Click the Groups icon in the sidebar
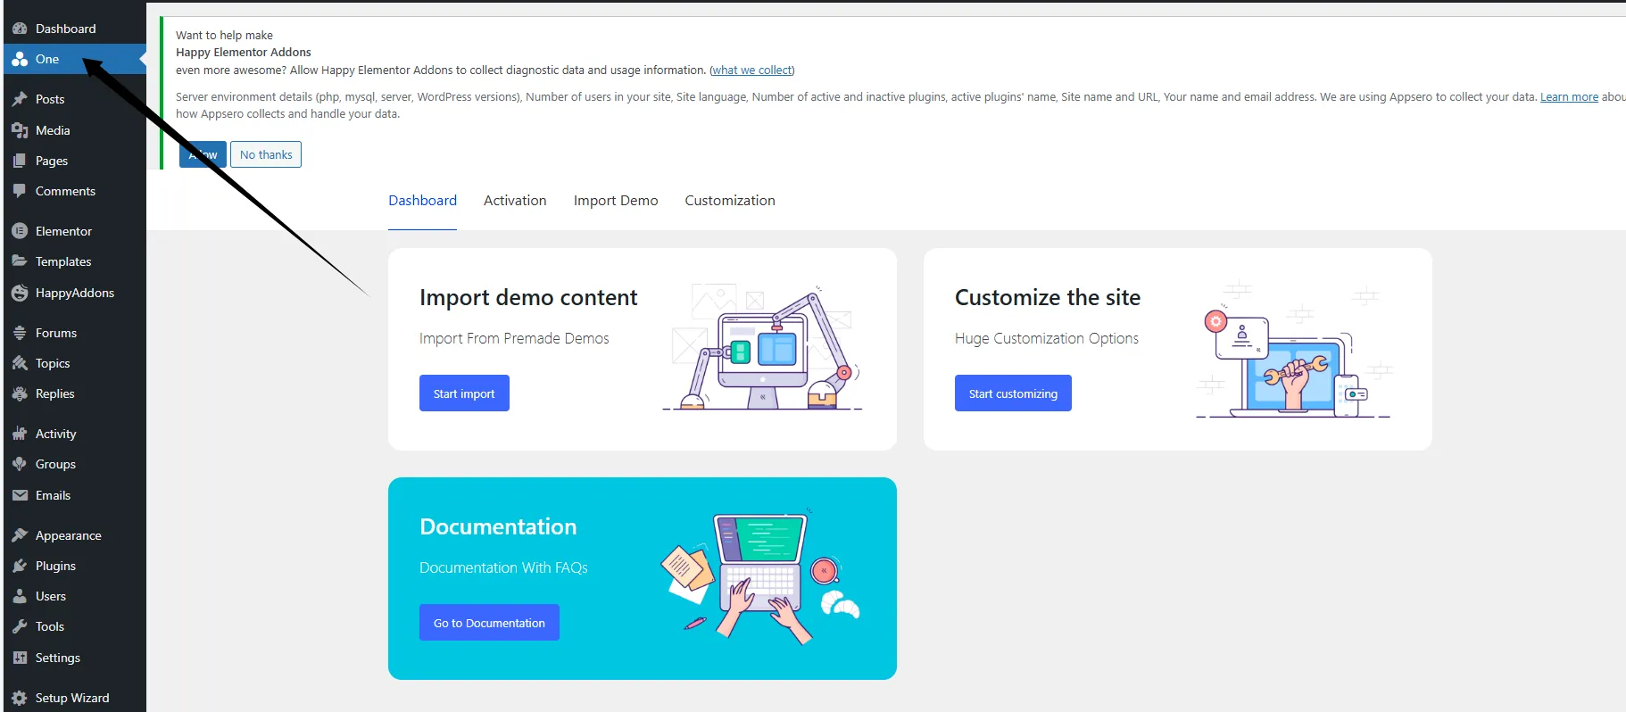Image resolution: width=1626 pixels, height=712 pixels. point(20,464)
